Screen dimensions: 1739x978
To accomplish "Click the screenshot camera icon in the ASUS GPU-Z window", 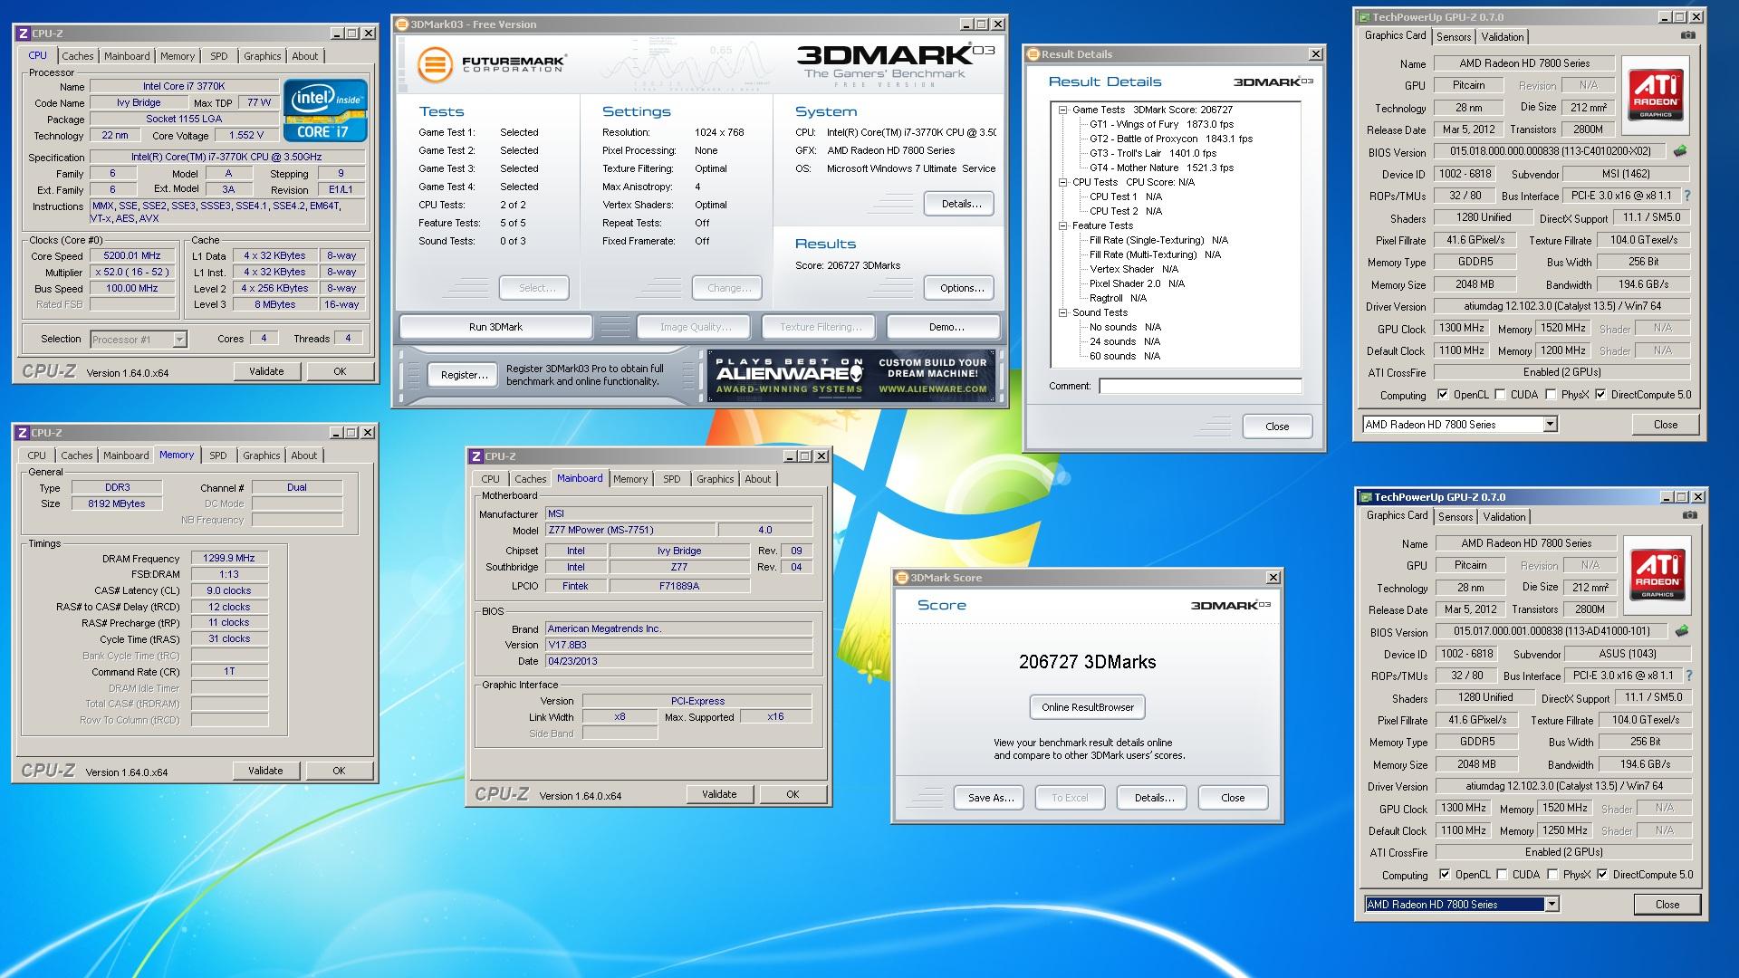I will [1690, 515].
